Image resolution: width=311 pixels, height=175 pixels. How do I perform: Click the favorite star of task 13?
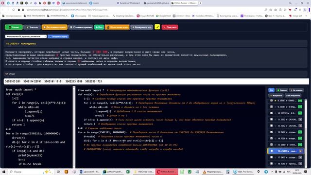tap(276, 132)
